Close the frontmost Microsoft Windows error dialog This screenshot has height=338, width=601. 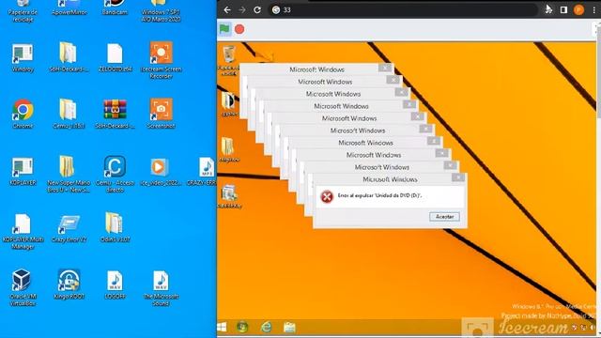pyautogui.click(x=458, y=177)
